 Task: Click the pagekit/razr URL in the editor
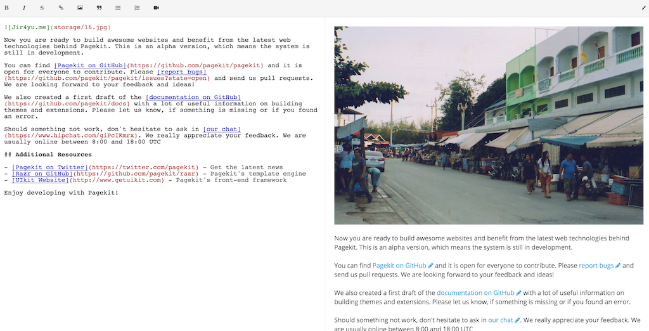[136, 174]
